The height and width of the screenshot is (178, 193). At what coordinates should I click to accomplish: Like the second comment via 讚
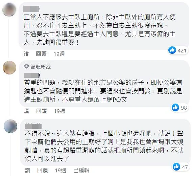[x=27, y=111]
